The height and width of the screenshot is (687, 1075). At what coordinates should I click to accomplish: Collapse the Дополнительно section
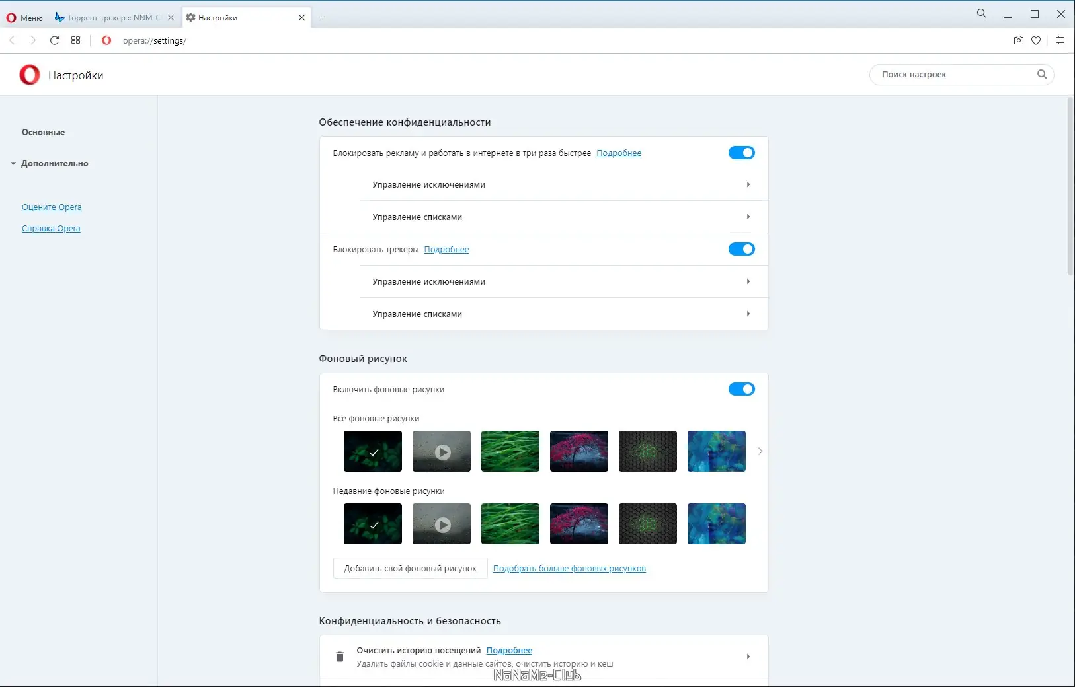pyautogui.click(x=50, y=164)
